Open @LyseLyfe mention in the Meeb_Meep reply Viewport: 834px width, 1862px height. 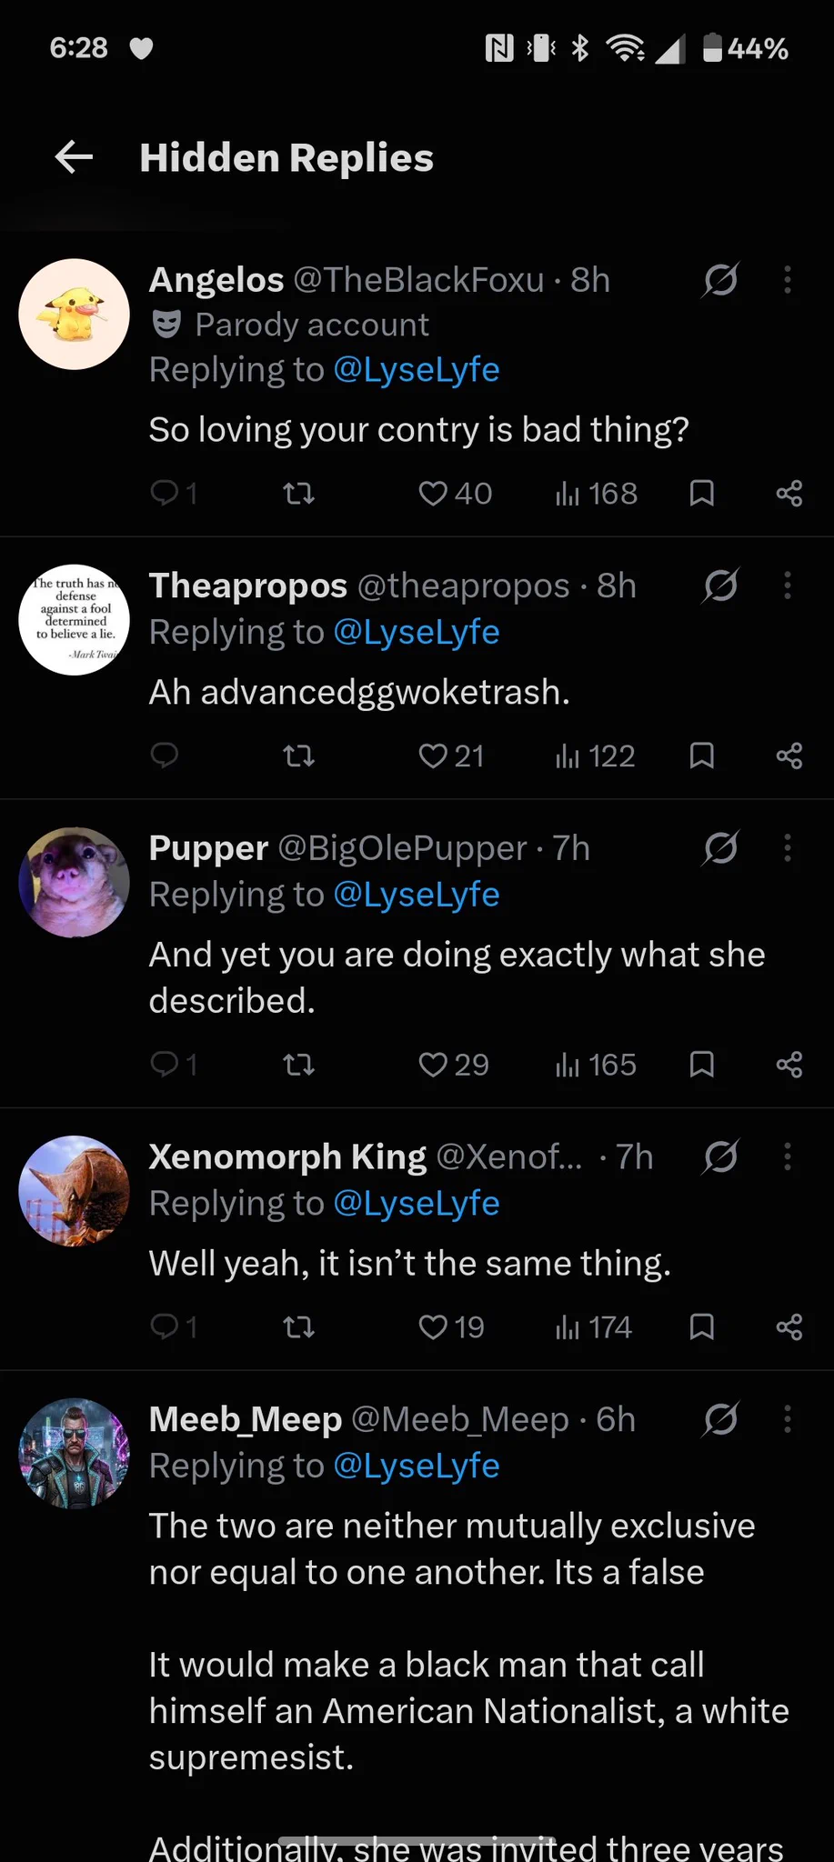tap(417, 1466)
